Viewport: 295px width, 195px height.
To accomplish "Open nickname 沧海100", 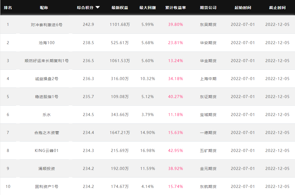I will 47,43.
